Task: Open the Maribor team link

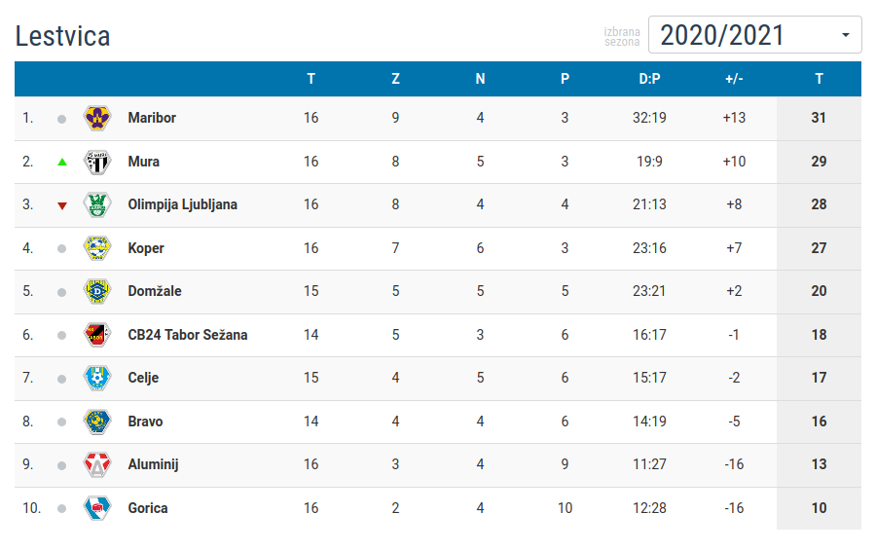Action: (x=152, y=118)
